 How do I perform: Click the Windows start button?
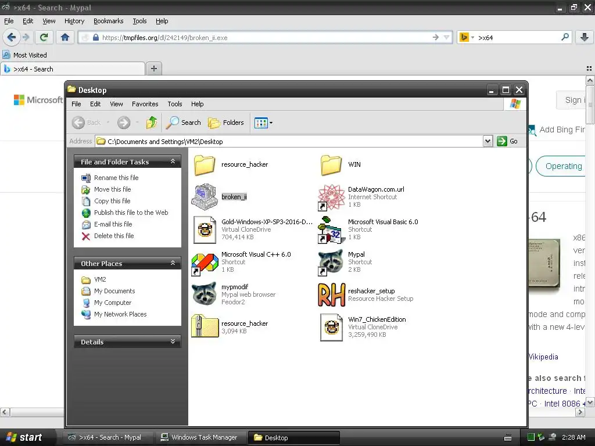(x=25, y=437)
